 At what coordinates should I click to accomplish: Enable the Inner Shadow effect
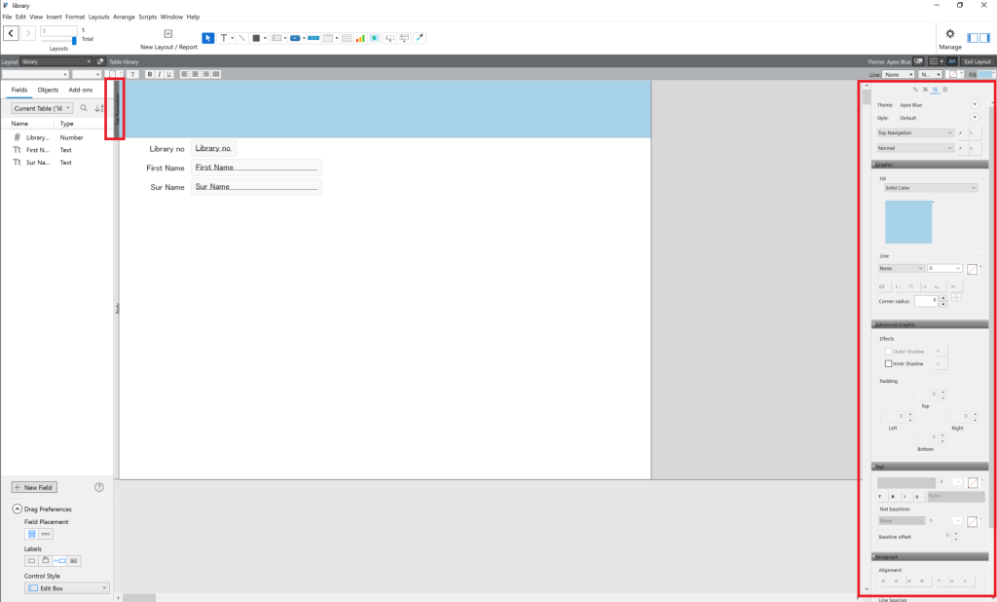[887, 363]
